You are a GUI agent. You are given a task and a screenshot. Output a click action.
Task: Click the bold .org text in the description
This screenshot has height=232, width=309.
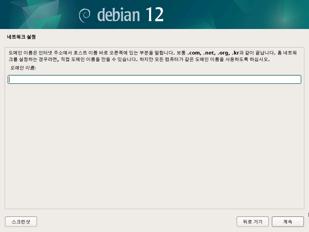coord(224,53)
